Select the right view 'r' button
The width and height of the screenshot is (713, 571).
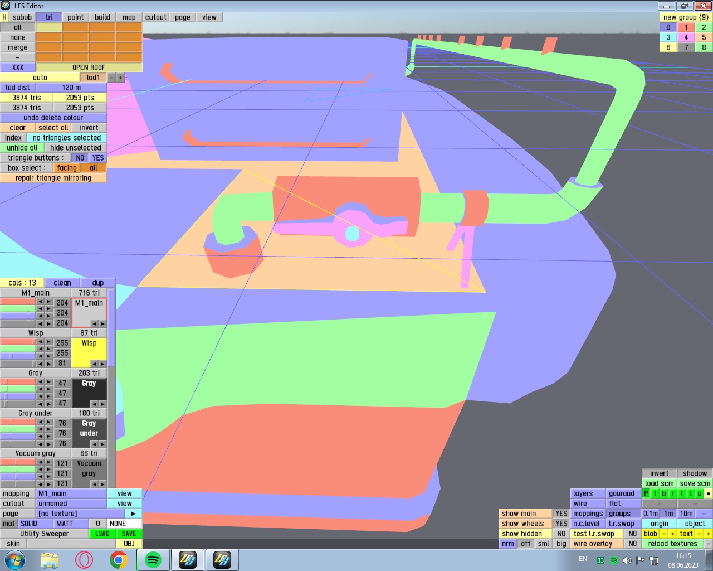point(673,493)
